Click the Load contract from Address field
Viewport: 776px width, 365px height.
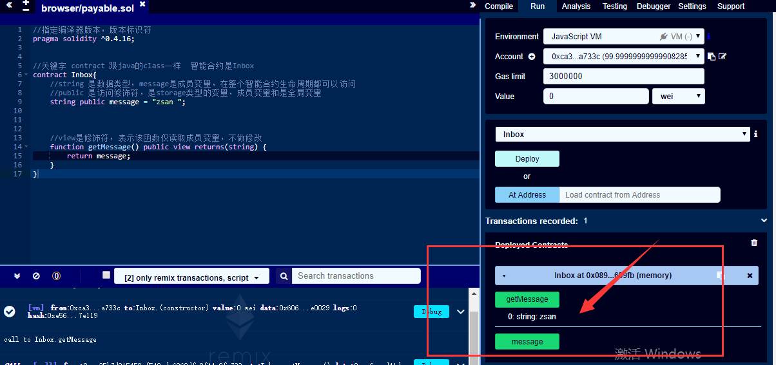click(x=639, y=195)
